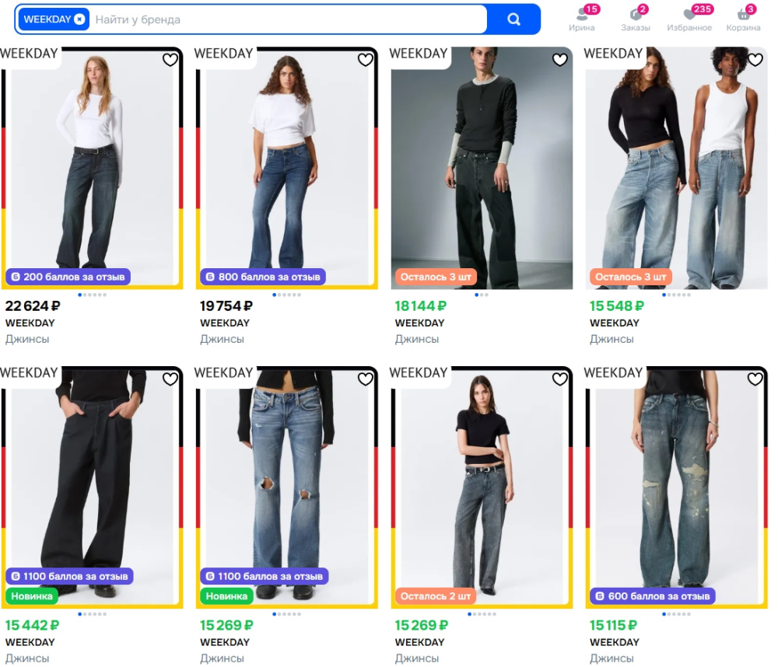Image resolution: width=778 pixels, height=667 pixels.
Task: Click the 15 269 ₽ ripped jeans photo
Action: [x=287, y=487]
